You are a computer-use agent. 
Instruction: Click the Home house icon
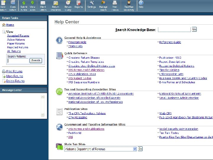(x=4, y=25)
